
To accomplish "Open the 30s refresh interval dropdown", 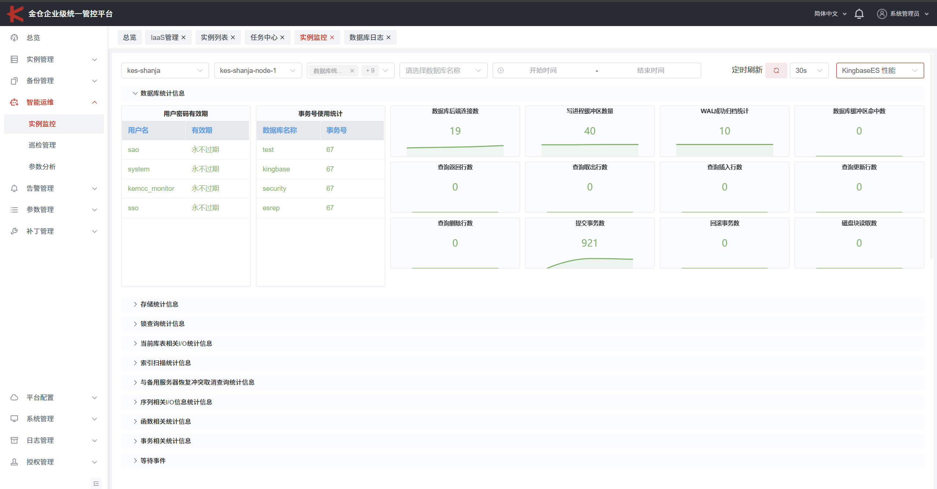I will [x=809, y=70].
